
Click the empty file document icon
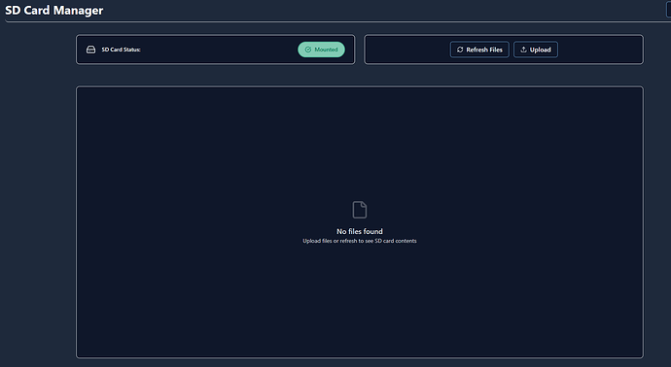(x=360, y=210)
